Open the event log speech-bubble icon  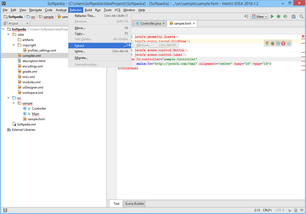(302, 210)
